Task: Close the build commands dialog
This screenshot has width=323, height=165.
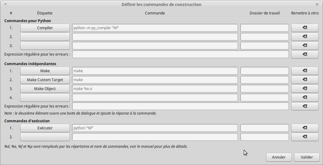Action: pos(317,4)
